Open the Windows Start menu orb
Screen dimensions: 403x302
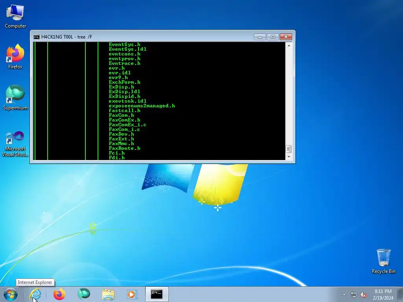pos(11,294)
